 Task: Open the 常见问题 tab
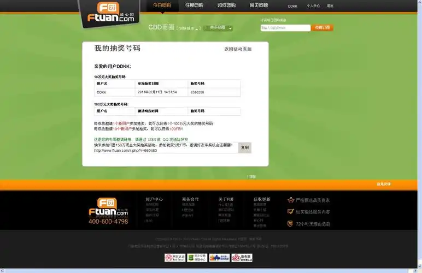[x=259, y=5]
